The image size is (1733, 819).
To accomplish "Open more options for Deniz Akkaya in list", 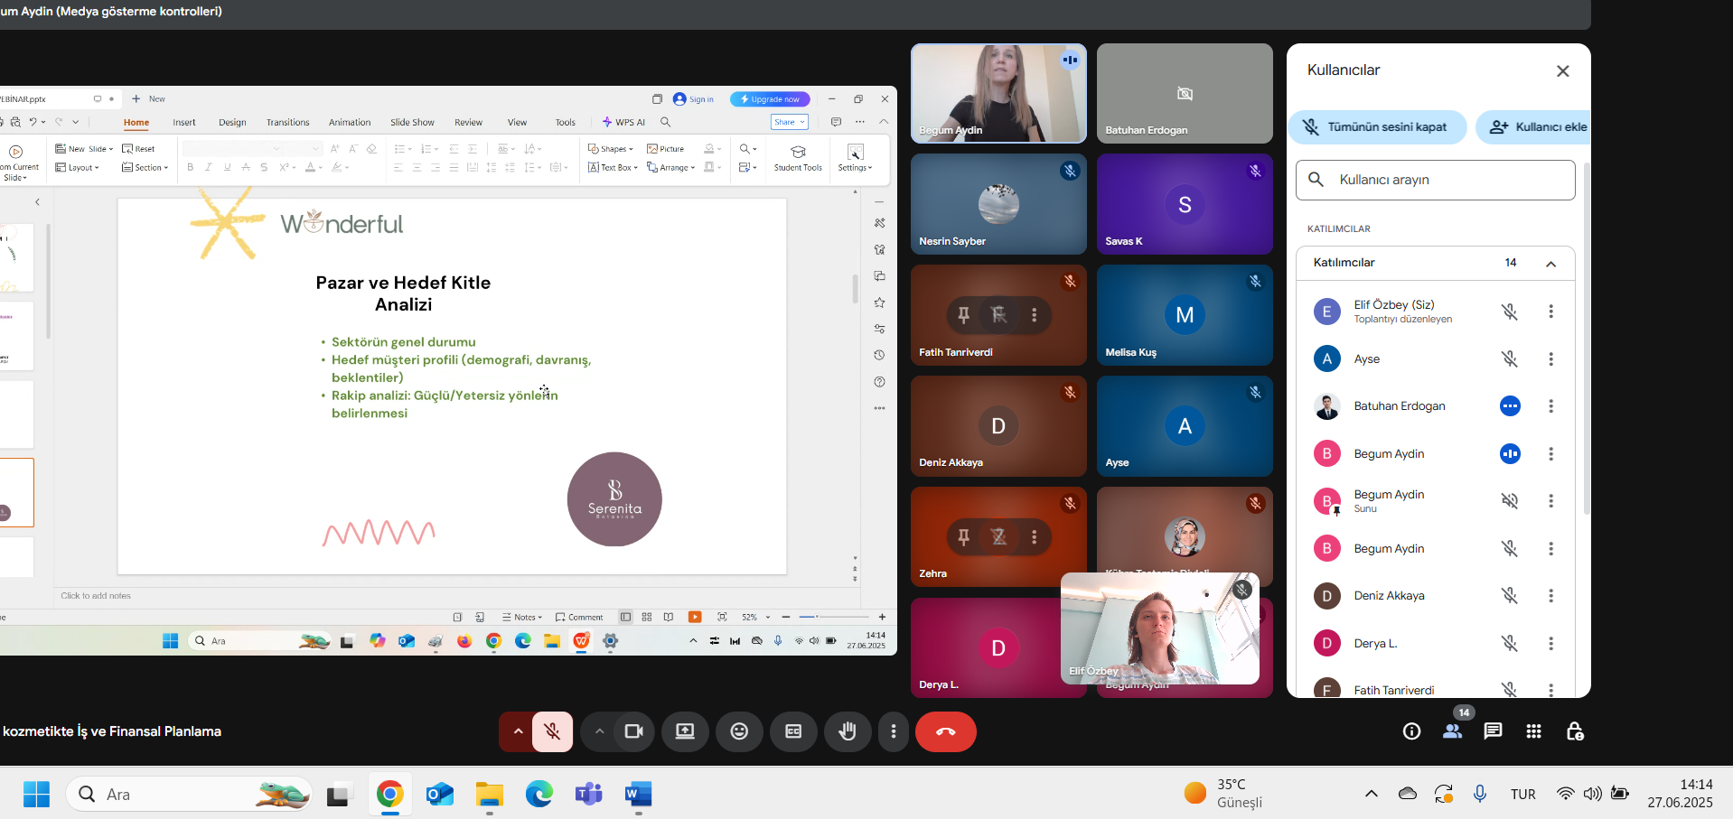I will click(1550, 596).
